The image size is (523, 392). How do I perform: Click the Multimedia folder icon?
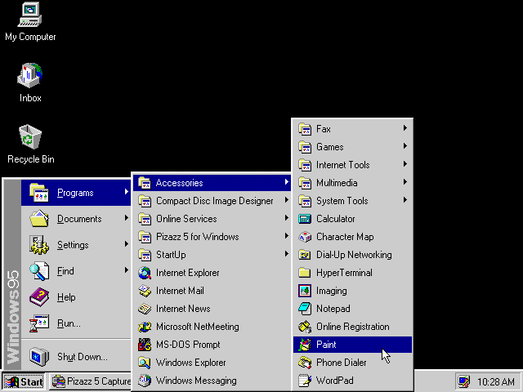pyautogui.click(x=305, y=183)
